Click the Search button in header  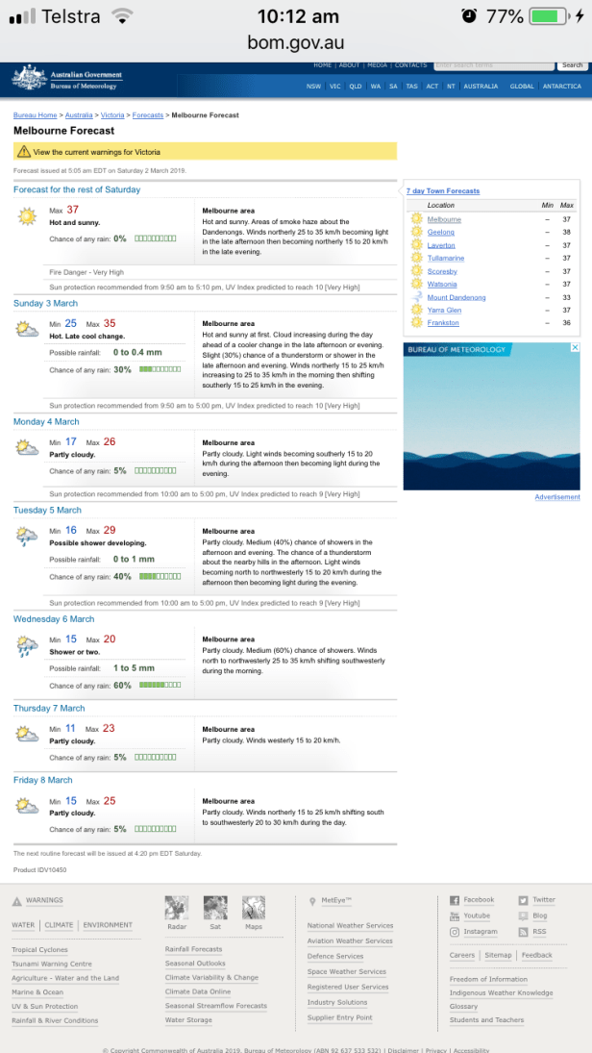(x=572, y=65)
